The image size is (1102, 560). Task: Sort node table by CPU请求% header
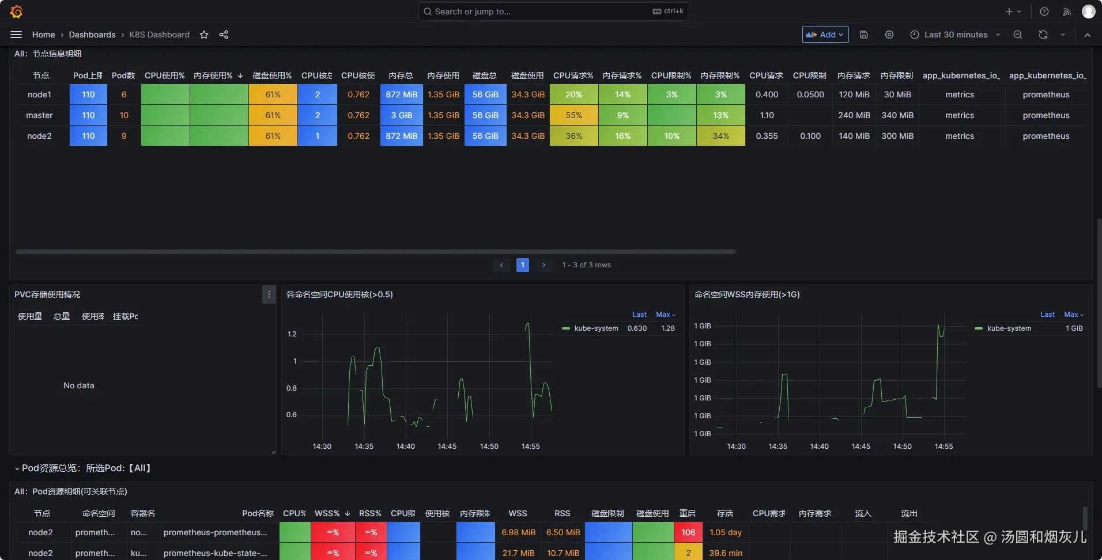click(x=573, y=75)
